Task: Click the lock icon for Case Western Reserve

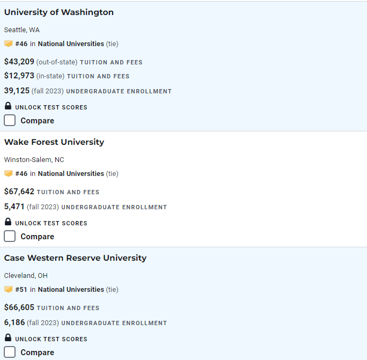Action: coord(8,337)
